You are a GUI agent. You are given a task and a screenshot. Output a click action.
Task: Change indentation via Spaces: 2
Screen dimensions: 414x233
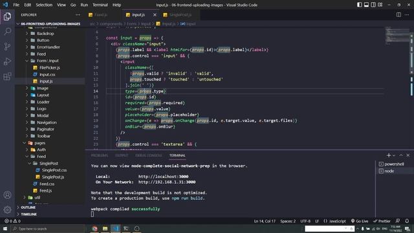point(288,221)
